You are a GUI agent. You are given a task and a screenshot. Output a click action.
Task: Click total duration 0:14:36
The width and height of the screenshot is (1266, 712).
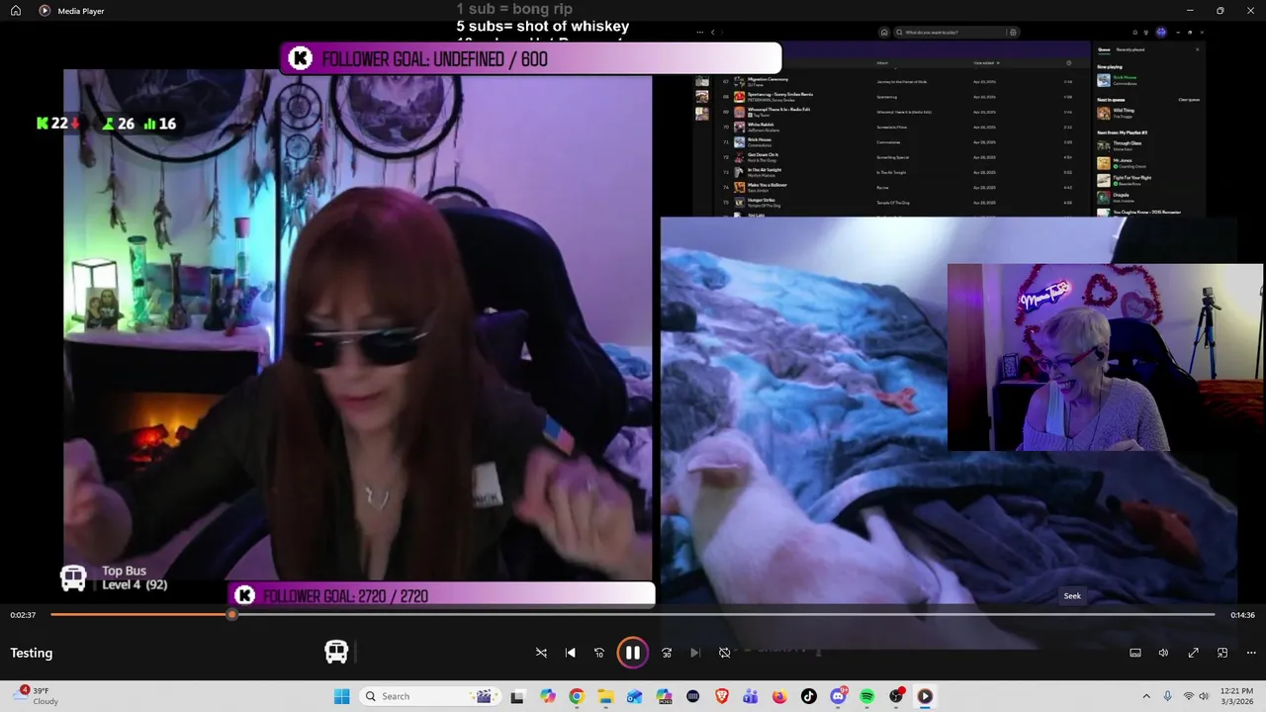coord(1243,615)
